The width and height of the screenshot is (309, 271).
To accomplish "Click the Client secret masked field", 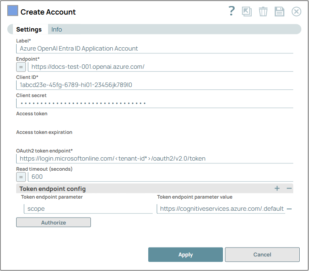I will 155,103.
